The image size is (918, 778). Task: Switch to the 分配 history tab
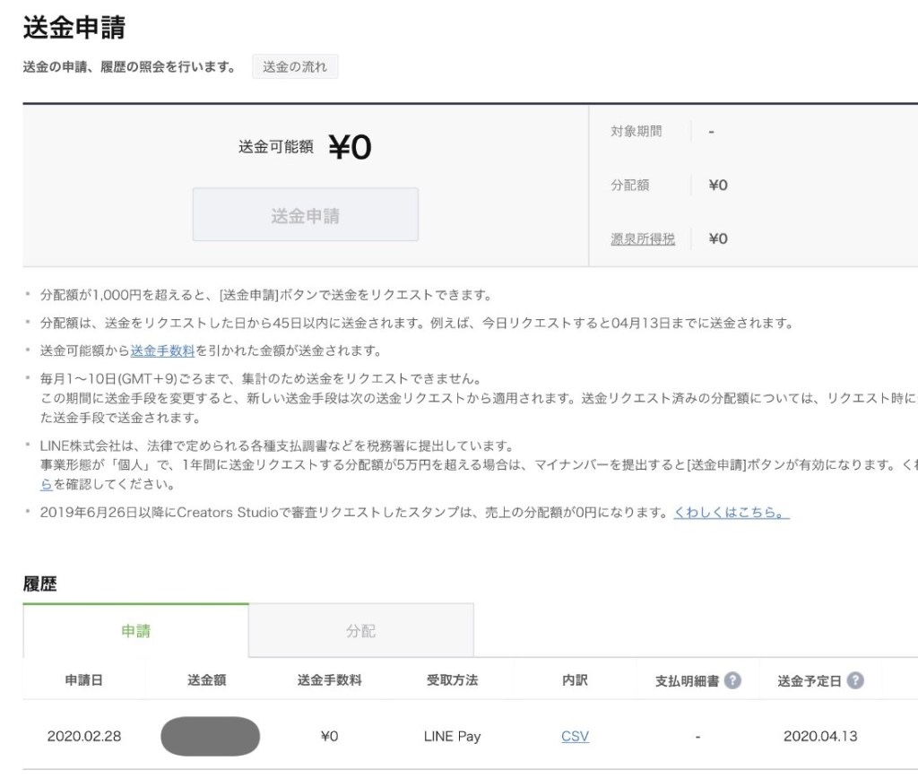click(360, 631)
